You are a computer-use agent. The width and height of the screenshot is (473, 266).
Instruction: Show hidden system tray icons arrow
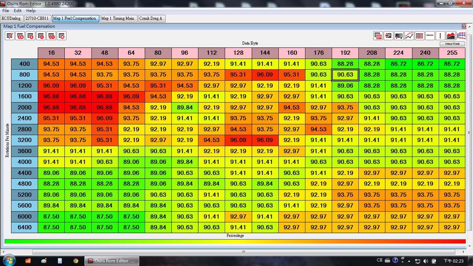point(409,261)
